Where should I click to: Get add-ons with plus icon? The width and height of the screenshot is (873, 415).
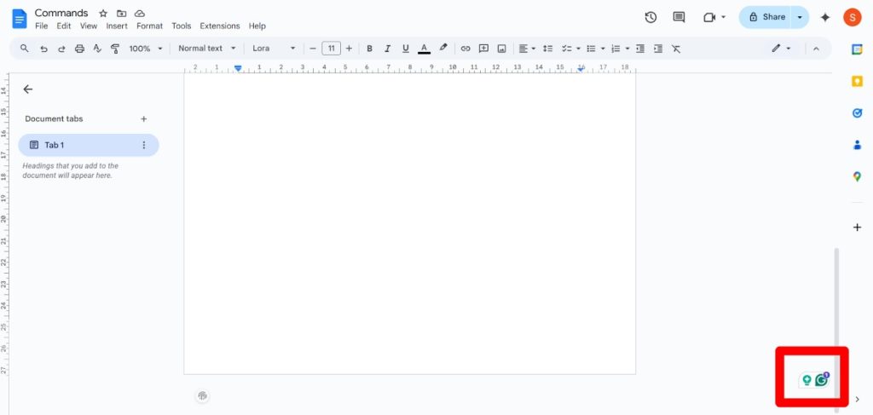click(x=858, y=227)
